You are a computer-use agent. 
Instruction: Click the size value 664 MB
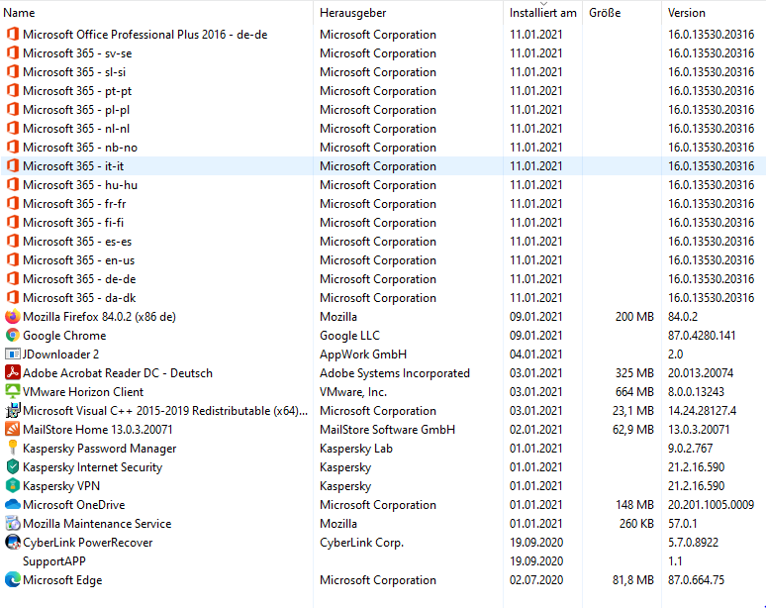point(634,392)
